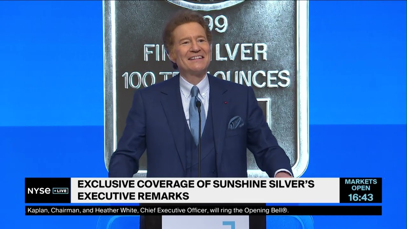
Task: Click the MARKETS OPEN label
Action: [361, 185]
